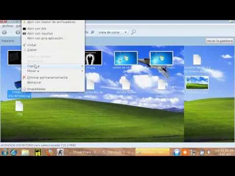
Task: Select the blank document icon above hill thumbnail
Action: click(197, 60)
